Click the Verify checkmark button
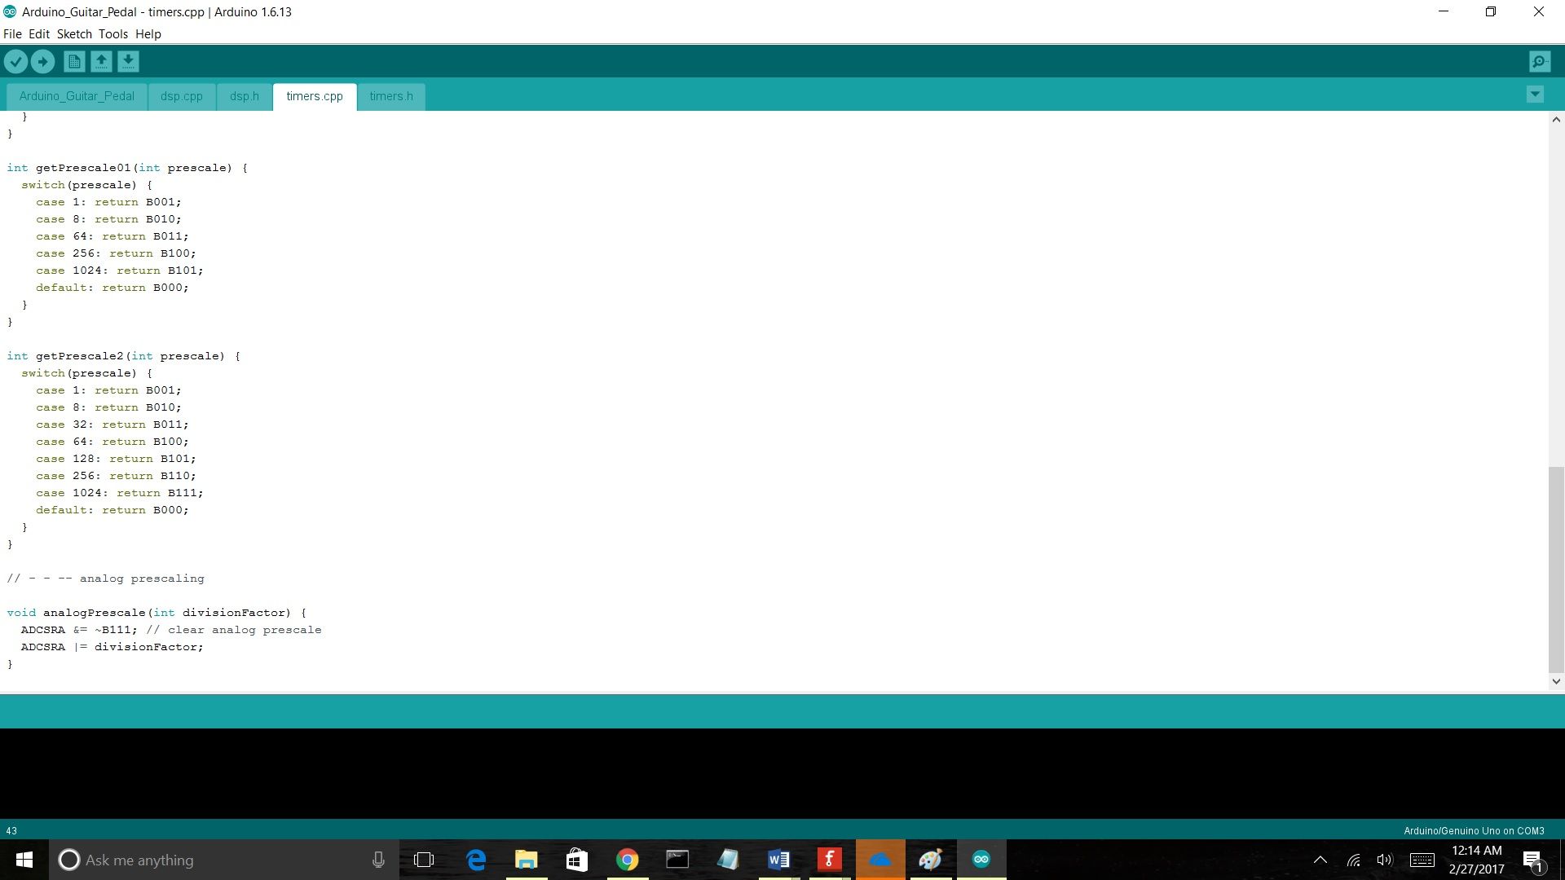 [15, 61]
